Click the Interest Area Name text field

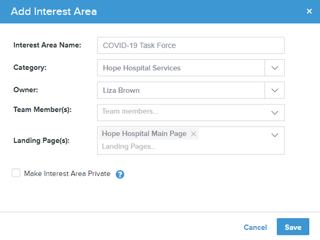(191, 45)
